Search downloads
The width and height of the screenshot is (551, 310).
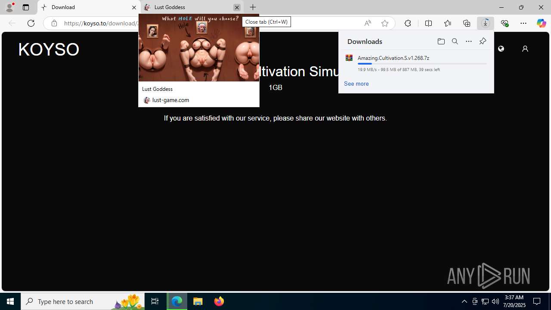pos(455,41)
